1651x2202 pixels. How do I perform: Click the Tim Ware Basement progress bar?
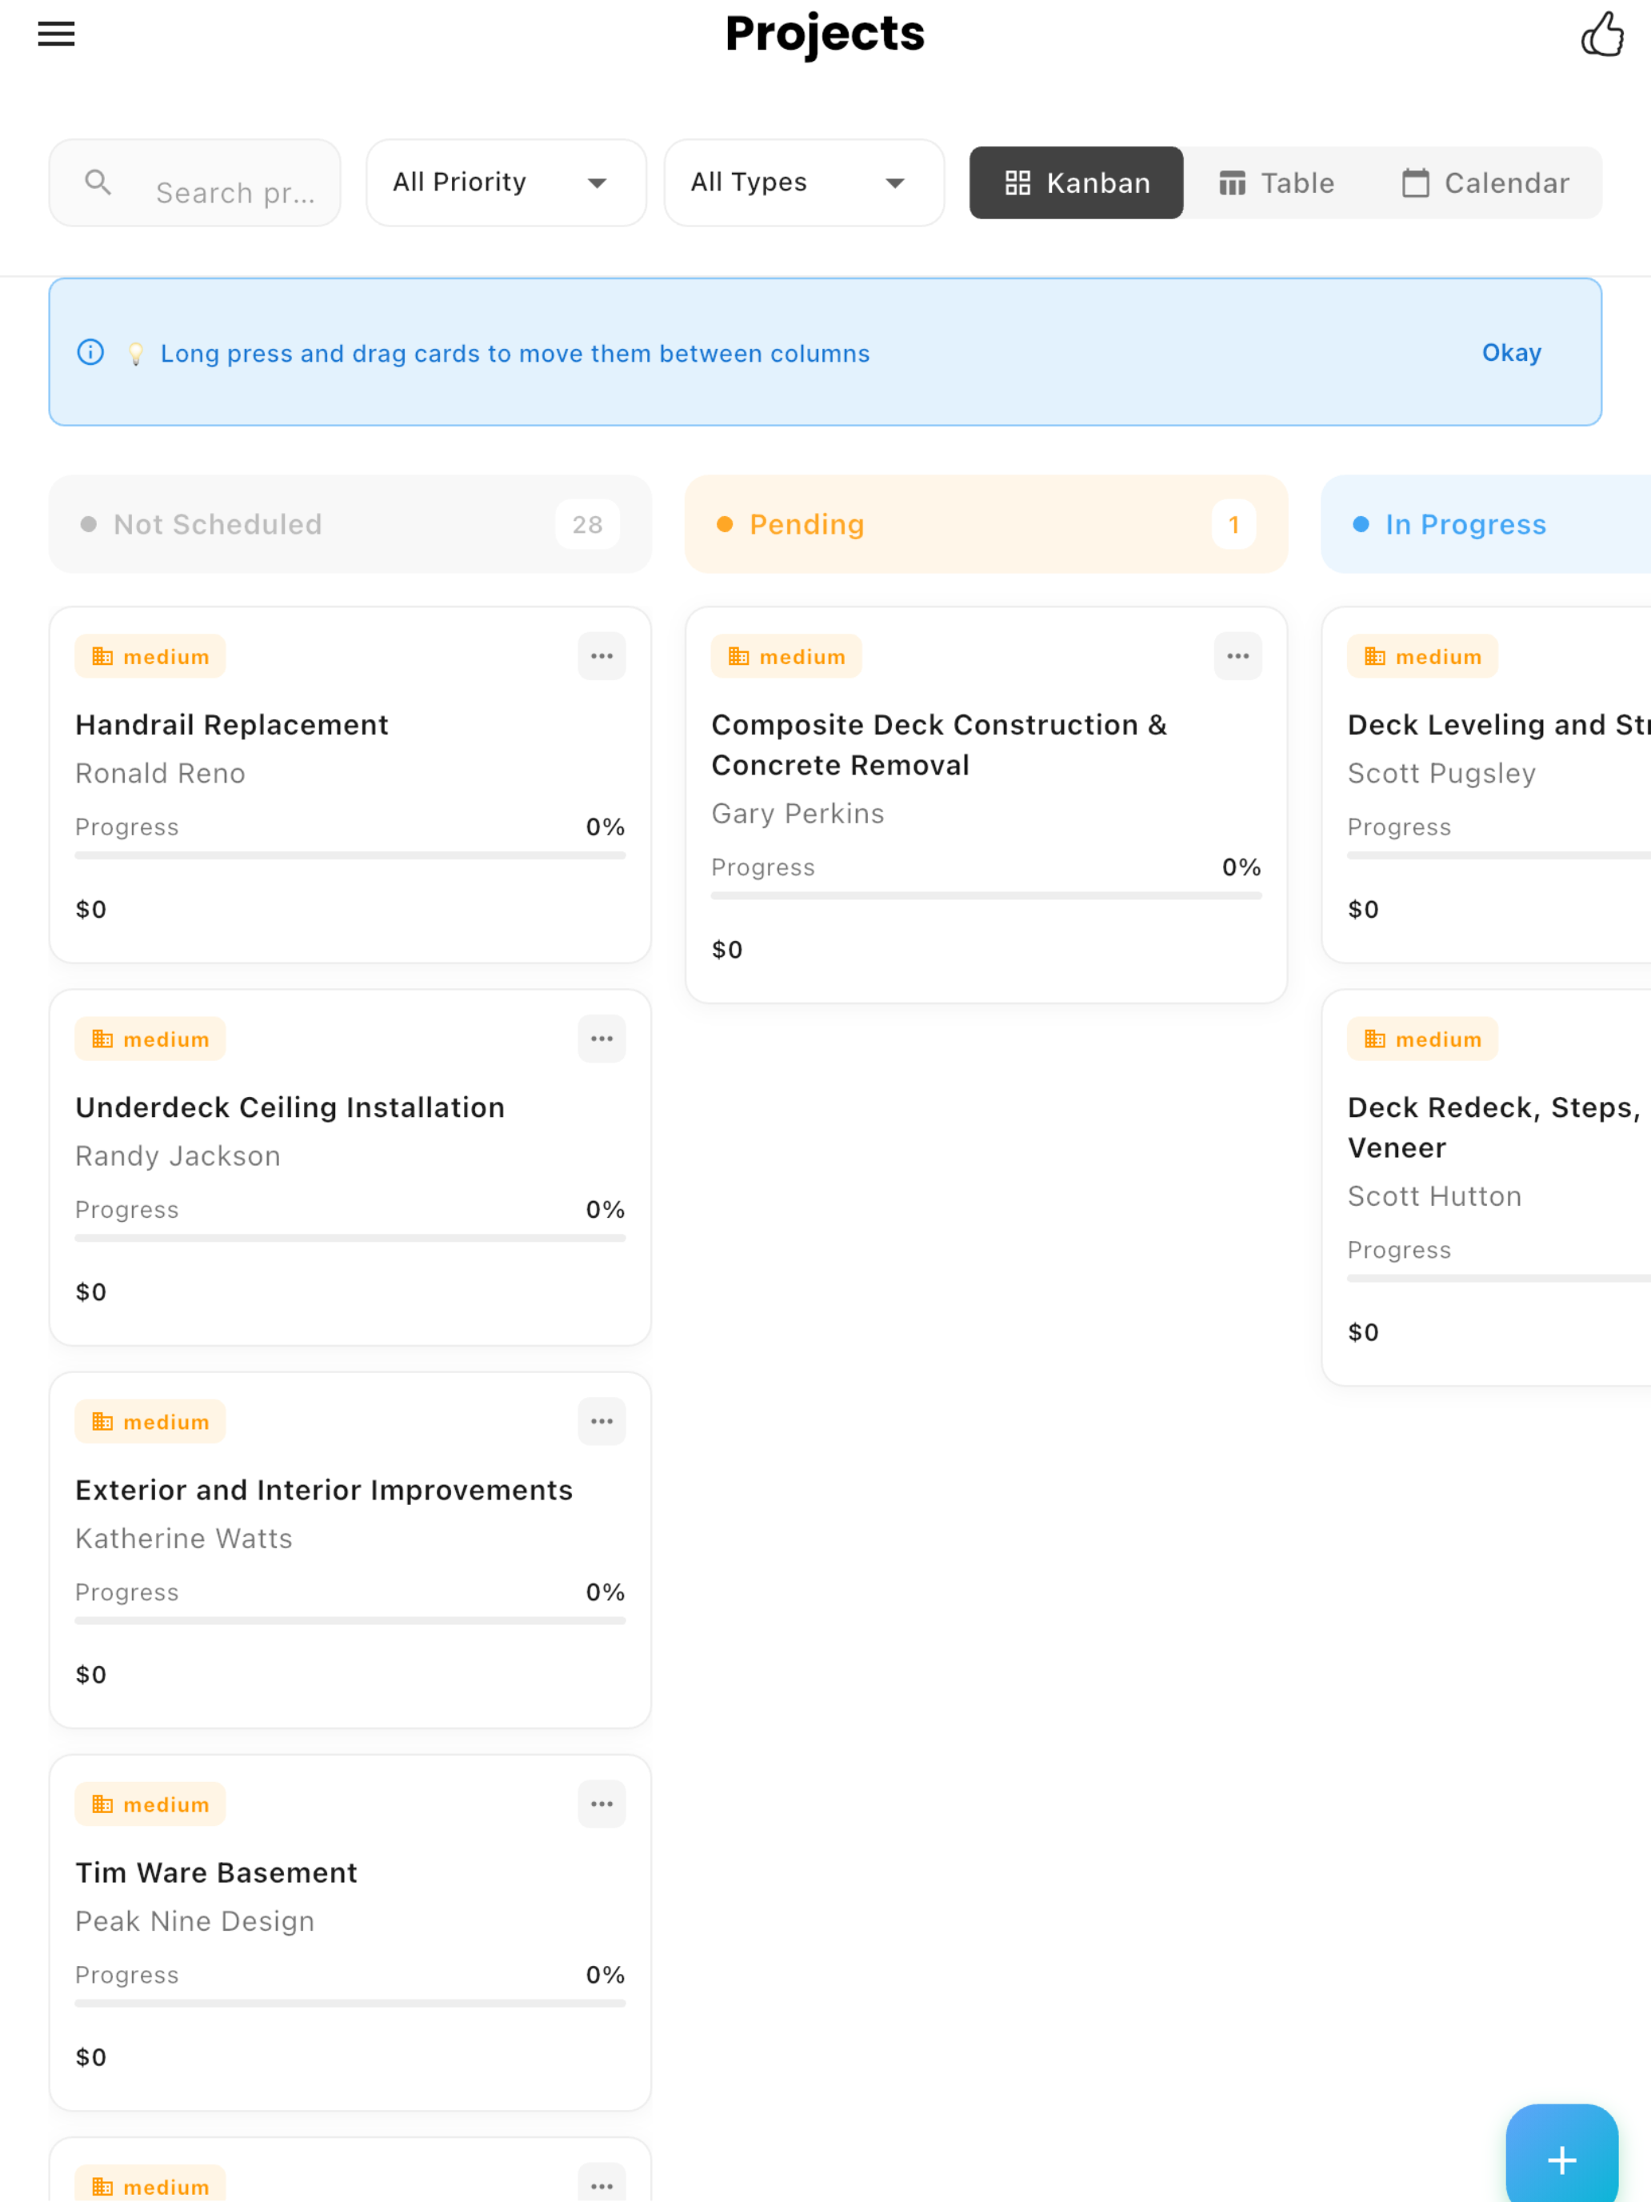[350, 2003]
